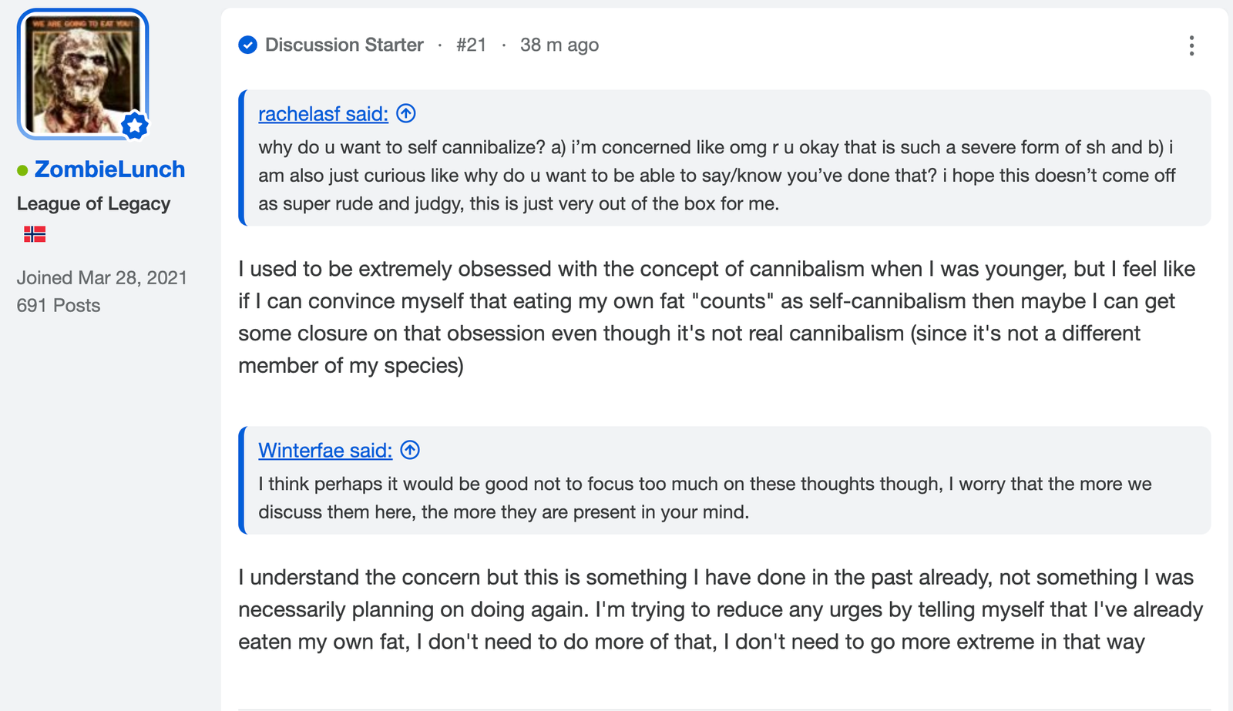Click the green online status dot
Viewport: 1233px width, 711px height.
[x=22, y=170]
